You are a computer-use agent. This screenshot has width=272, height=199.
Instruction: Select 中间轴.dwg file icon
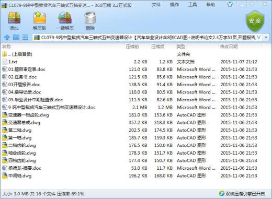5,175
